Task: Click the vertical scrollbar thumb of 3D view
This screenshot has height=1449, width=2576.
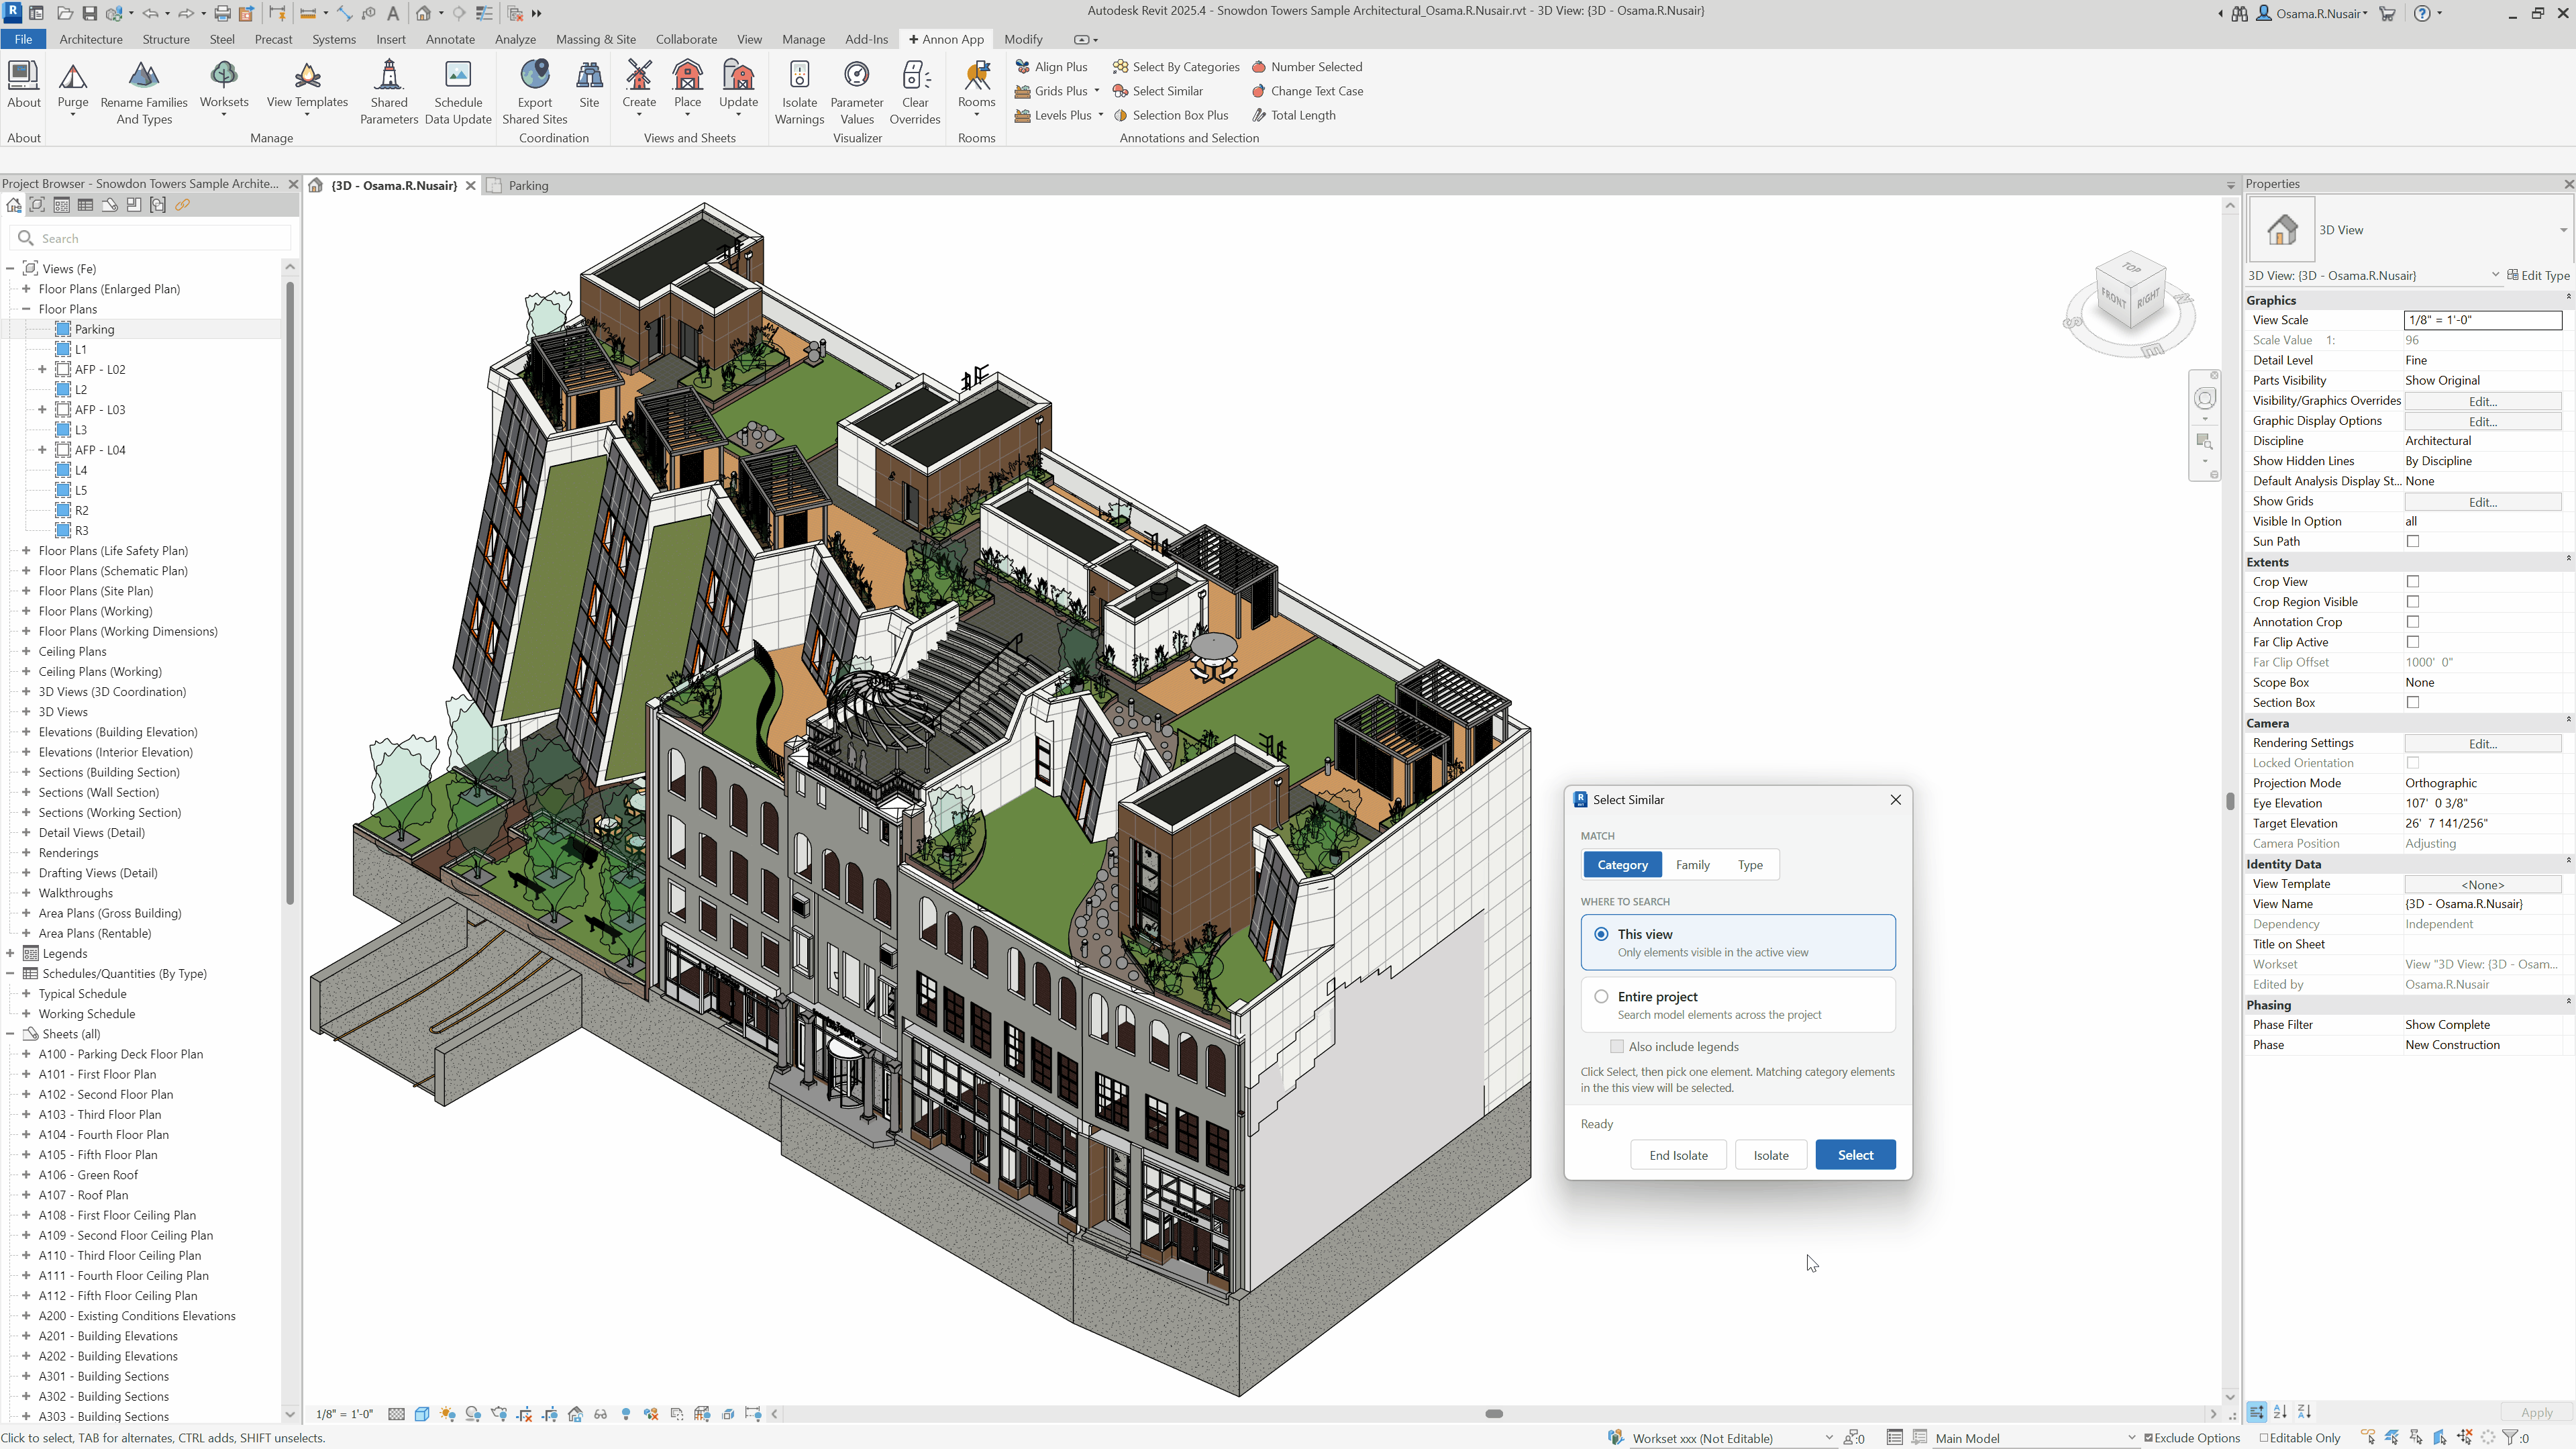Action: click(x=2229, y=801)
